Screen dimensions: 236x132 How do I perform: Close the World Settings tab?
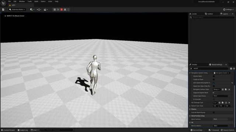pyautogui.click(x=226, y=65)
